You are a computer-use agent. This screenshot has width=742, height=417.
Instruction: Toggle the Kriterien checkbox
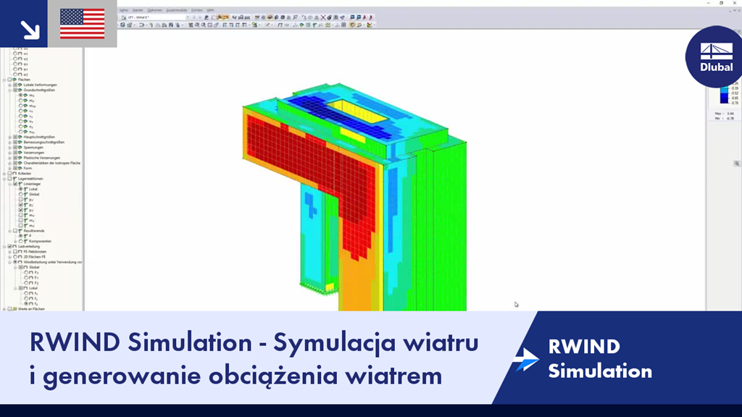pyautogui.click(x=9, y=174)
